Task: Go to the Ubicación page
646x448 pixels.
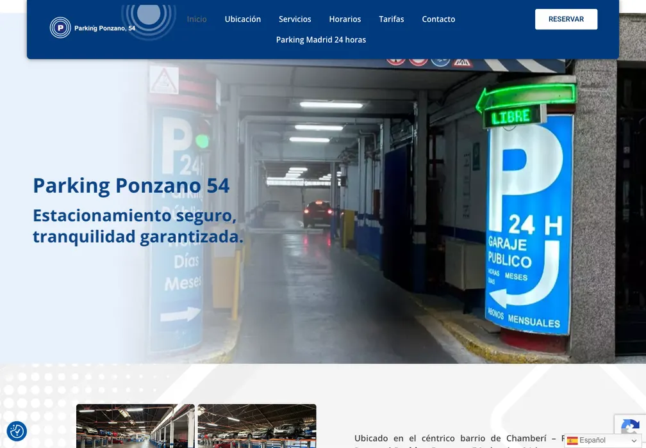Action: pos(243,19)
